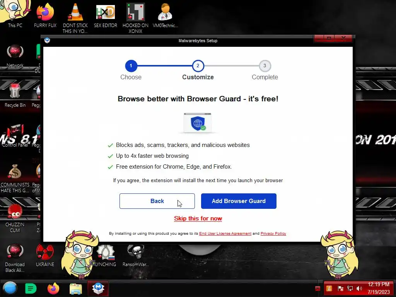Click the Skip this for now link
This screenshot has height=297, width=396.
point(198,218)
